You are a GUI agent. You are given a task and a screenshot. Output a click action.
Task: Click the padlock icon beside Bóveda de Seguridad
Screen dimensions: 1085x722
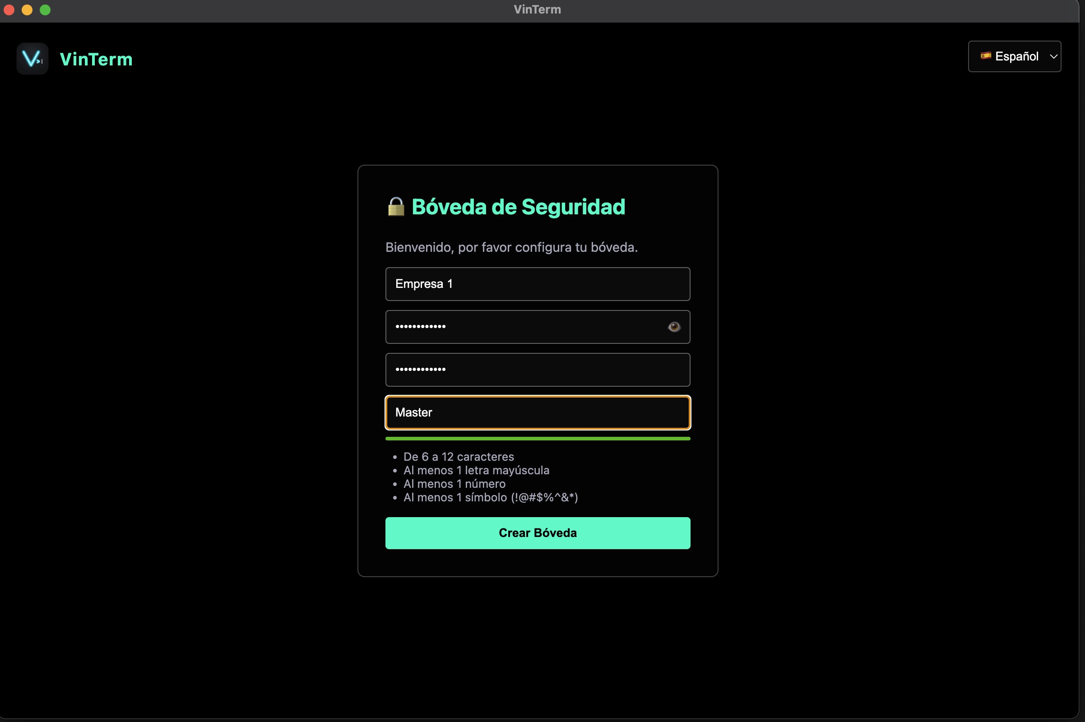(x=396, y=207)
